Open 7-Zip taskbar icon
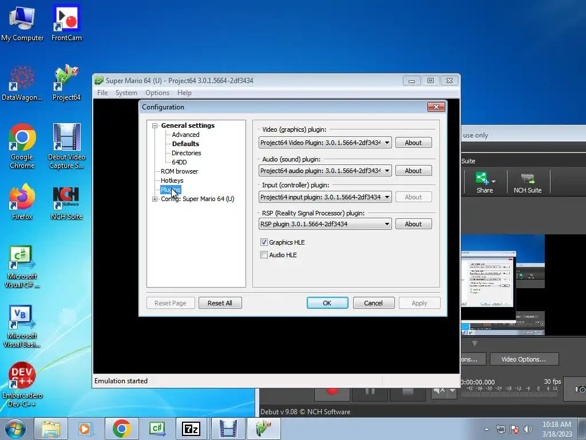The width and height of the screenshot is (586, 440). 191,429
